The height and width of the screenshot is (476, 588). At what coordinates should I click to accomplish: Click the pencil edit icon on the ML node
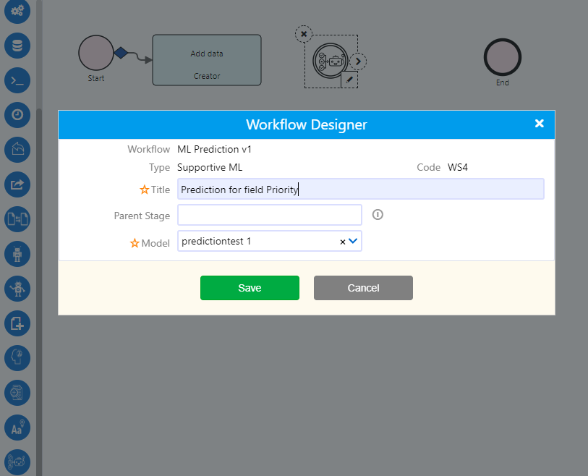click(x=349, y=81)
